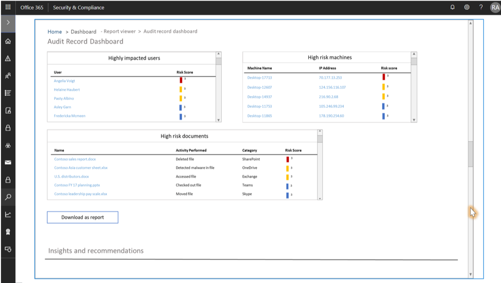Image resolution: width=501 pixels, height=283 pixels.
Task: Open machine Desktop-17713
Action: (x=259, y=78)
